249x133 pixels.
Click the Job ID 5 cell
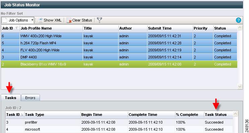point(10,43)
